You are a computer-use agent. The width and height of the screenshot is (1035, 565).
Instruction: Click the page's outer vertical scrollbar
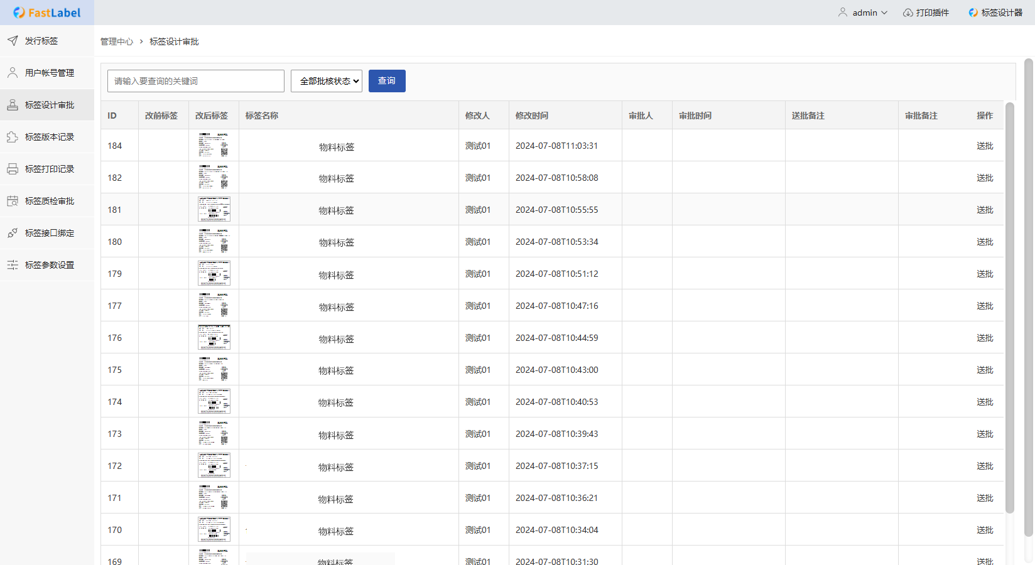[x=1029, y=298]
